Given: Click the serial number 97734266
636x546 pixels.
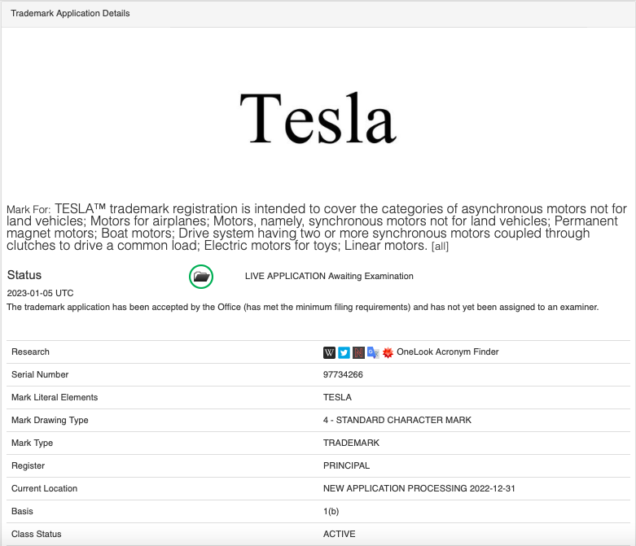Looking at the screenshot, I should 343,375.
